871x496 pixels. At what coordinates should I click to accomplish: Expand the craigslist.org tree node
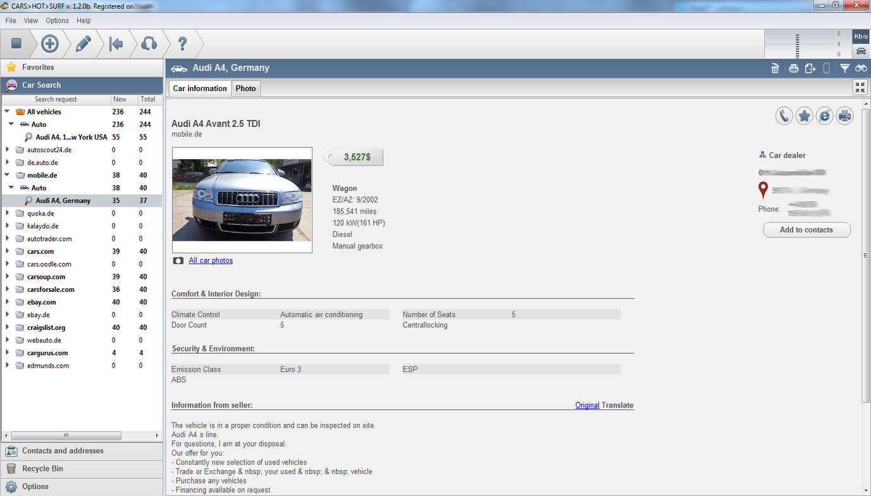coord(7,327)
